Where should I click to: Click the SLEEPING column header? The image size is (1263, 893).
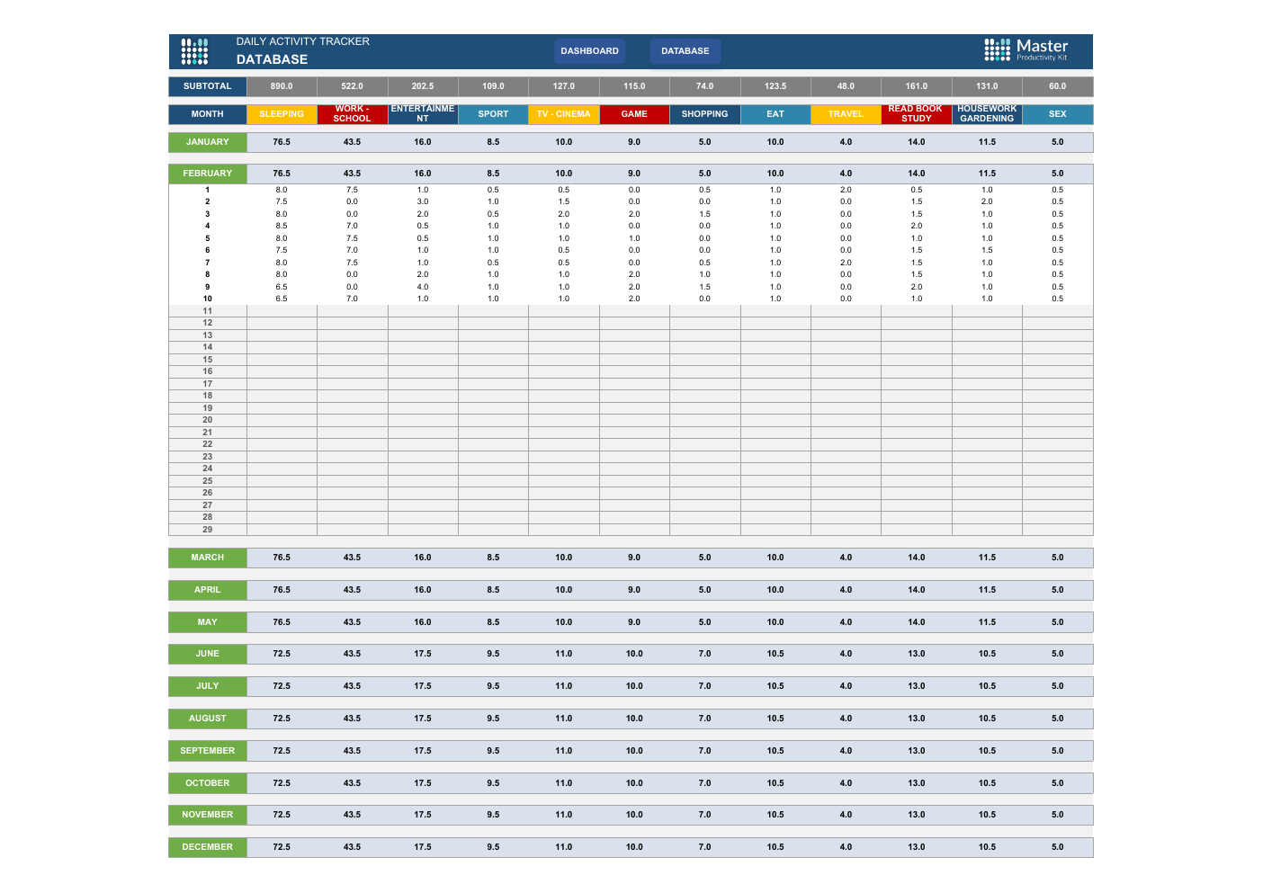282,114
